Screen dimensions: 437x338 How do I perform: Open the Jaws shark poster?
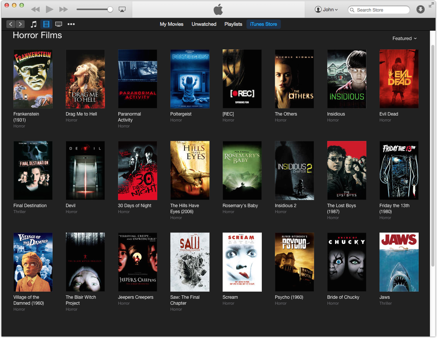[x=399, y=262]
